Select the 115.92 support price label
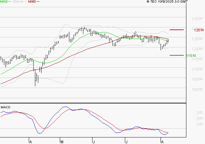The height and width of the screenshot is (144, 205). pyautogui.click(x=191, y=56)
